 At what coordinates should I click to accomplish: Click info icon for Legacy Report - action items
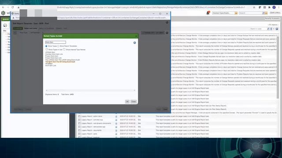(x=116, y=116)
